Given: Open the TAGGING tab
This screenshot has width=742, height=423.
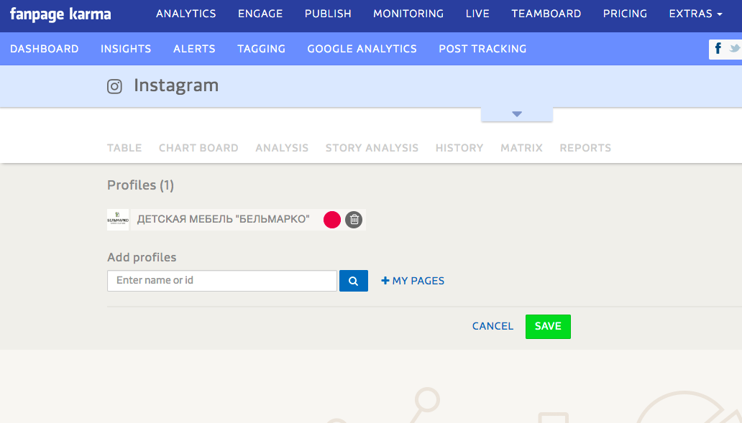Looking at the screenshot, I should [x=261, y=49].
